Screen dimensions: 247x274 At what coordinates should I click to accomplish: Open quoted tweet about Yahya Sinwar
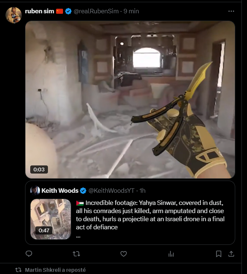pos(130,213)
